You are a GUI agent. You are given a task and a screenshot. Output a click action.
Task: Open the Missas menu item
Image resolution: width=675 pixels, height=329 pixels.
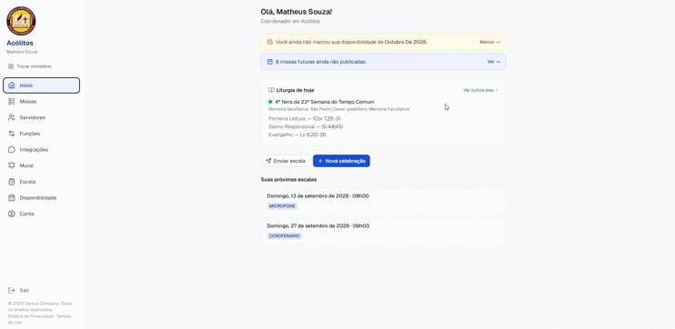[41, 102]
